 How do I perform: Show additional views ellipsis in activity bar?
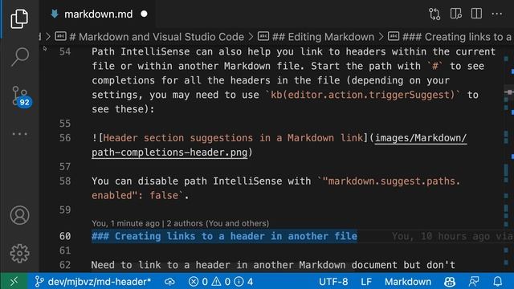(19, 134)
